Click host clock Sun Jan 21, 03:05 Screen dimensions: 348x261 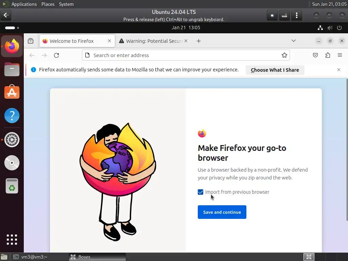coord(329,4)
